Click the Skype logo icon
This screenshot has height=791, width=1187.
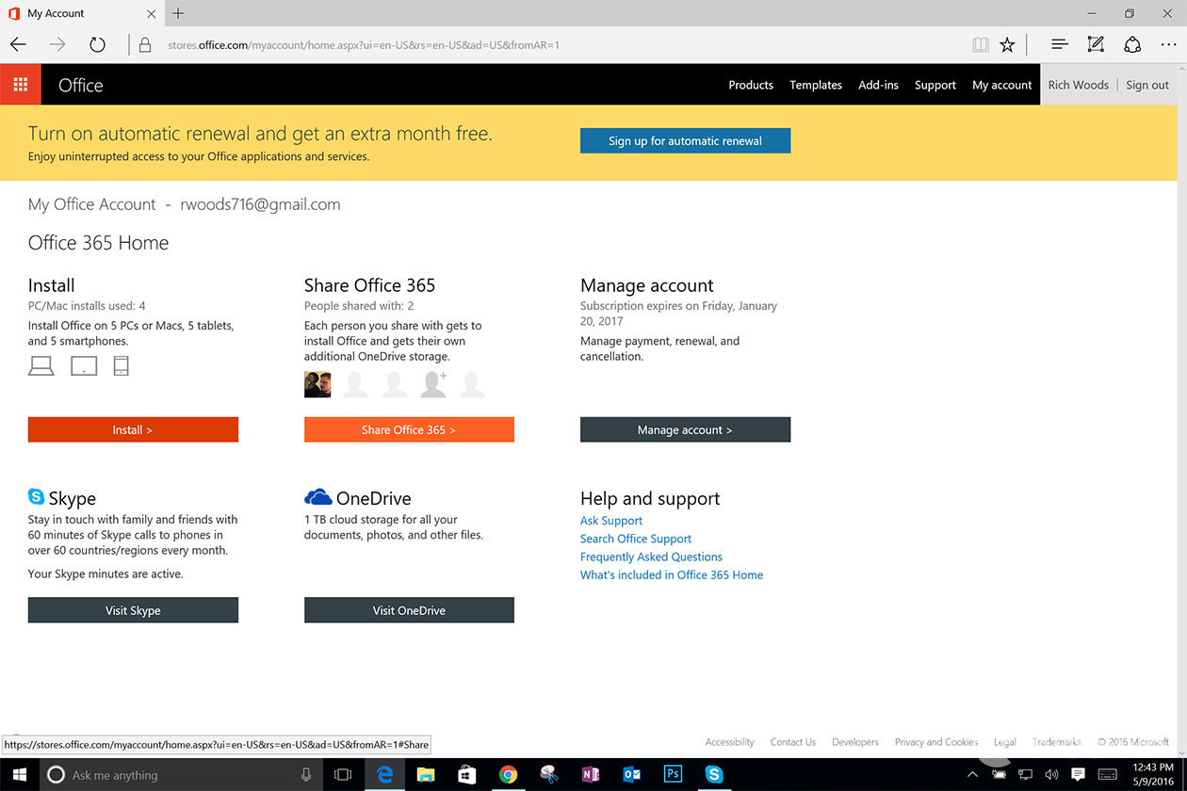pyautogui.click(x=36, y=496)
